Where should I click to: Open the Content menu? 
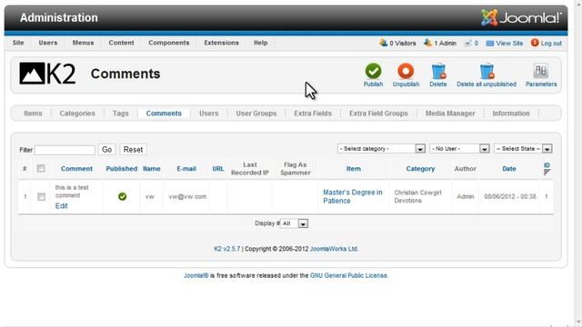pos(121,43)
